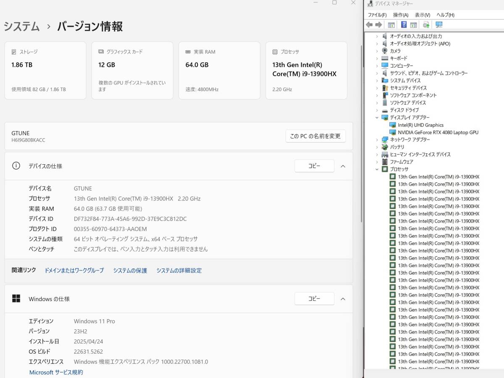Open the 操作(A) menu
The image size is (504, 378).
tap(400, 15)
